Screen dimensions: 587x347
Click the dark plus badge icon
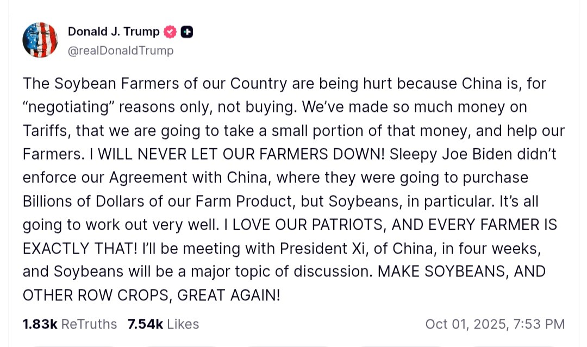186,32
